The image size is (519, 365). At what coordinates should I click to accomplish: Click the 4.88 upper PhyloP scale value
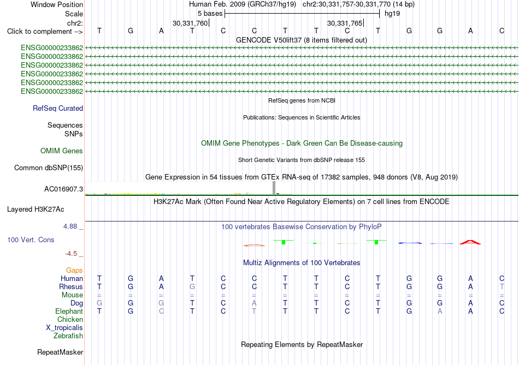(70, 226)
